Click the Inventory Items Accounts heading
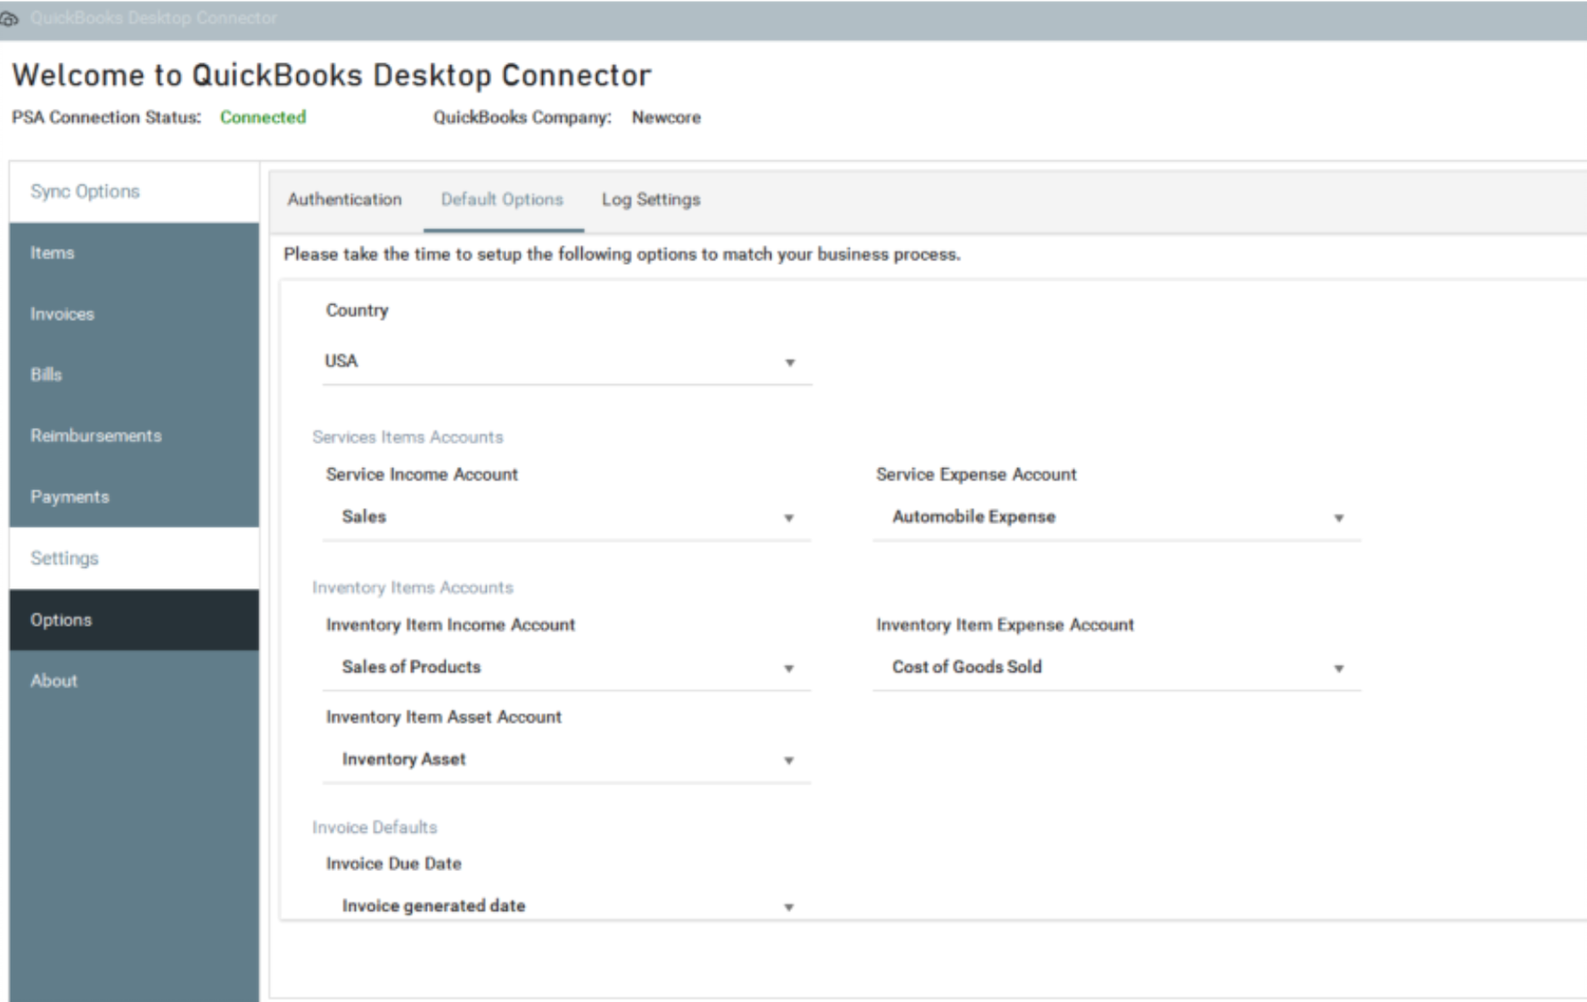Image resolution: width=1587 pixels, height=1002 pixels. point(412,587)
